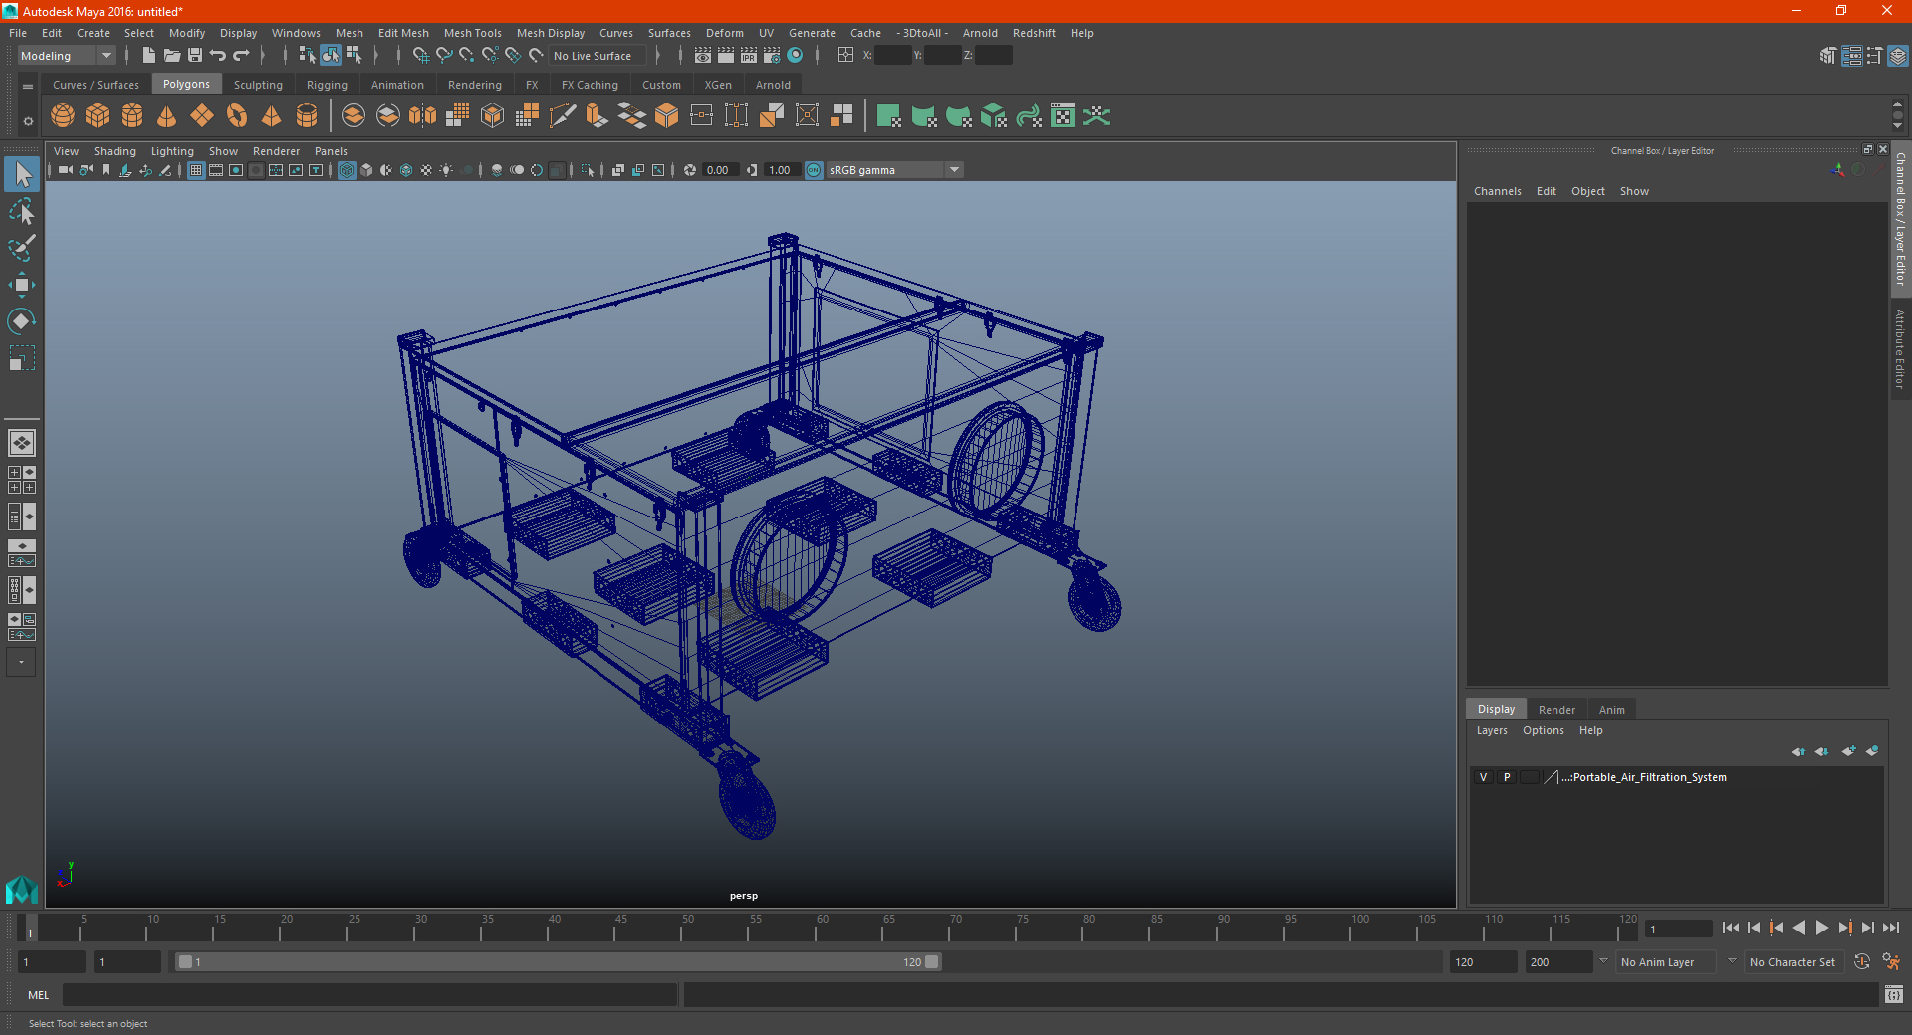
Task: Open the shelf tabs menu button
Action: (28, 87)
